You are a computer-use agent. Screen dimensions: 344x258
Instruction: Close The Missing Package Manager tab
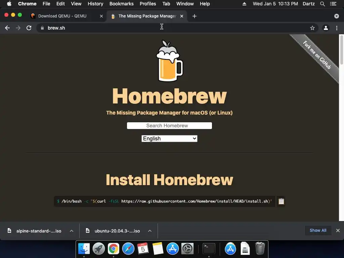182,16
